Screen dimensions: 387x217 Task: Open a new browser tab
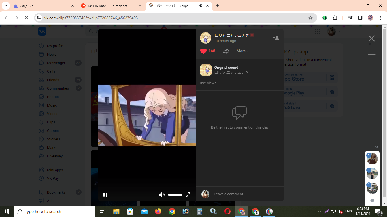pyautogui.click(x=218, y=6)
